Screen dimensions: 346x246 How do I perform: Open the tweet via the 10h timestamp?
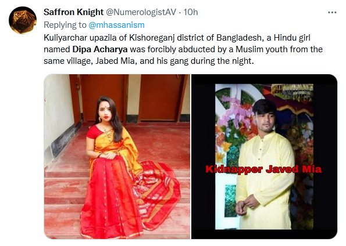[x=191, y=12]
